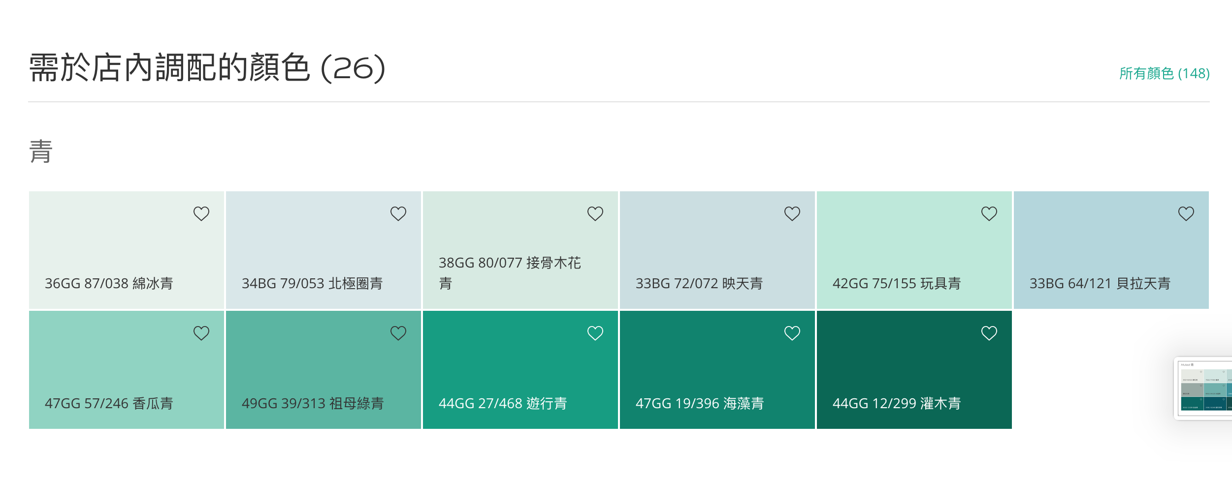Toggle heart on 49GG 39/313 祖母綠青
The width and height of the screenshot is (1232, 479).
coord(398,333)
